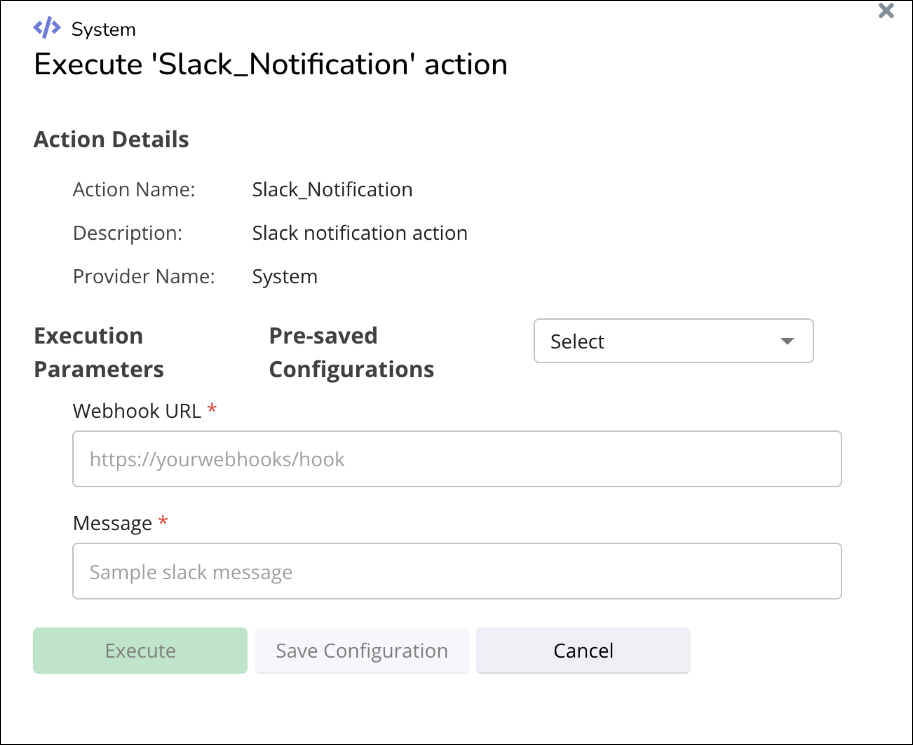Click the Webhook URL field label

136,411
